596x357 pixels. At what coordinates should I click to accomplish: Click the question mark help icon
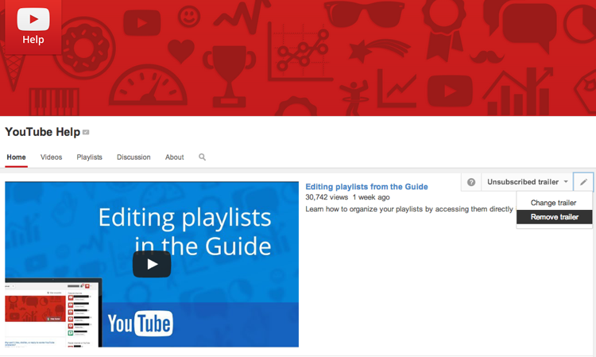471,182
